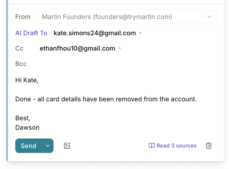
Task: Click the insert image icon
Action: tap(67, 146)
